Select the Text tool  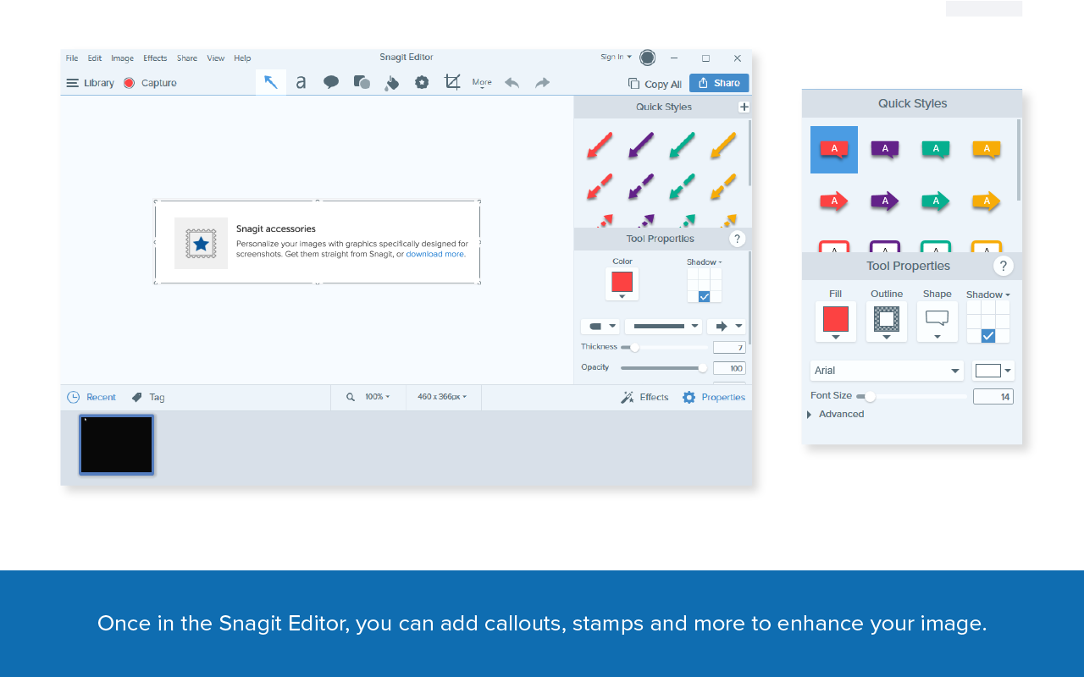[301, 82]
